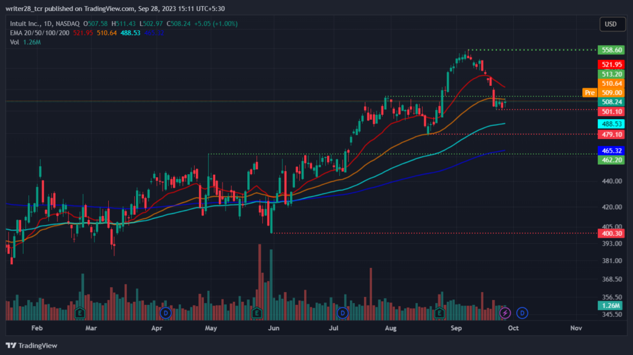Select the 508.24 current price label
The image size is (633, 355).
611,102
